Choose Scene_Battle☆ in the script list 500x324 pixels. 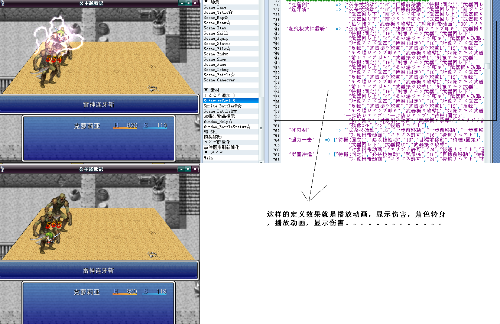231,75
